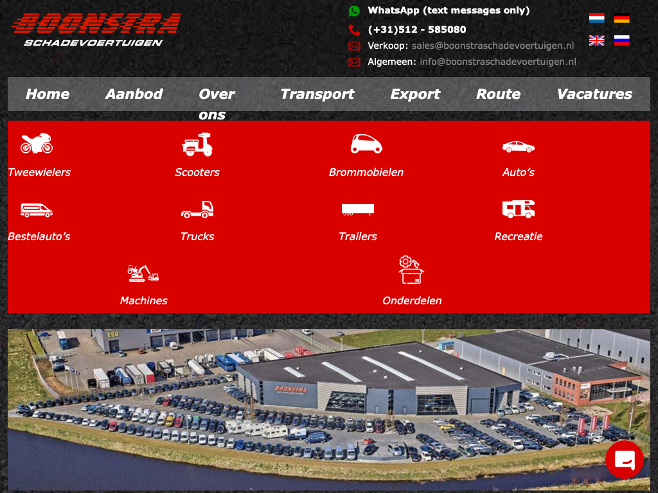Image resolution: width=658 pixels, height=493 pixels.
Task: Open the Over ons menu item
Action: click(x=217, y=104)
